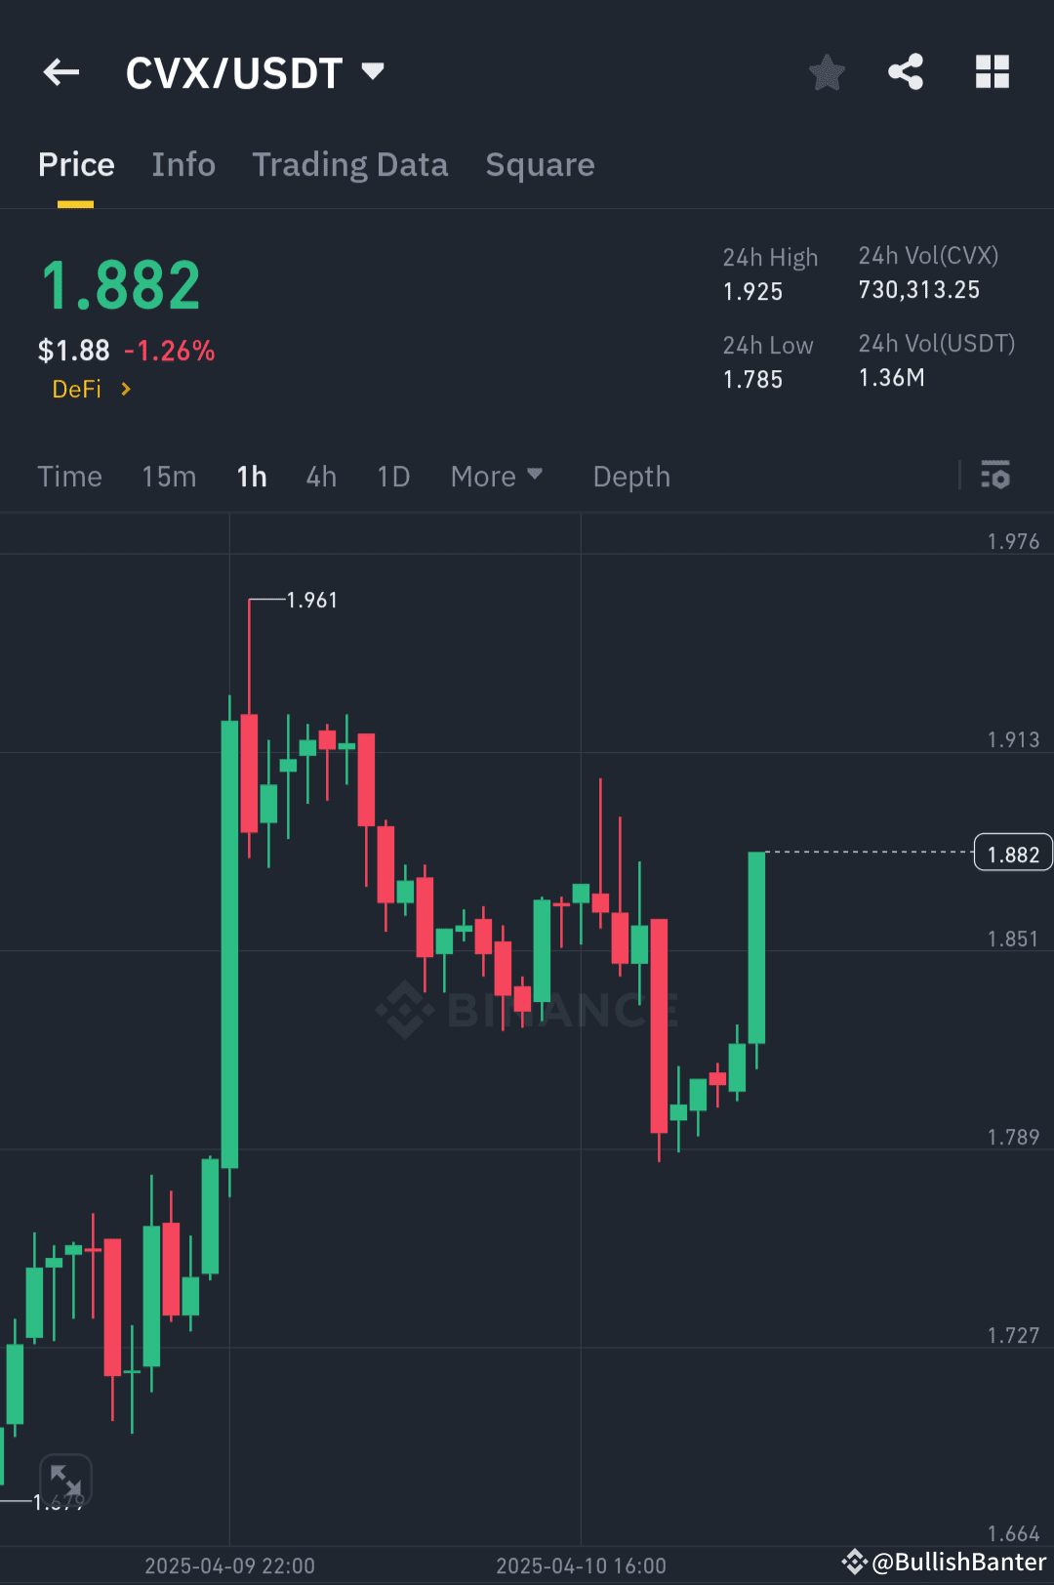Open the DeFi category chevron

point(125,389)
